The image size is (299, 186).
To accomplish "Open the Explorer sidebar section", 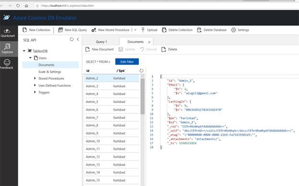I will (x=8, y=49).
